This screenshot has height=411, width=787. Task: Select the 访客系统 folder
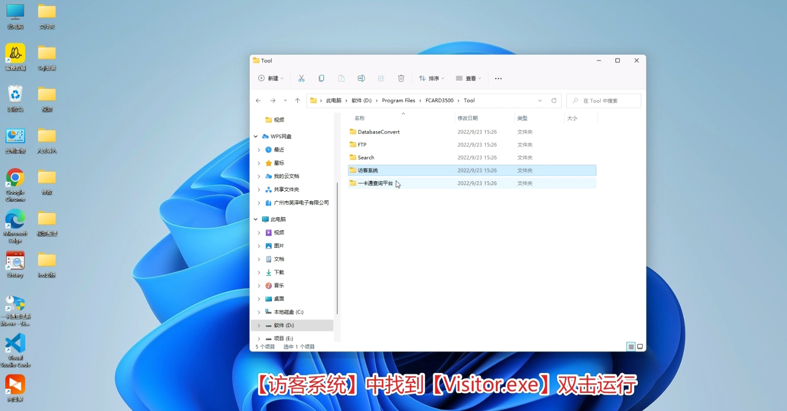[368, 170]
